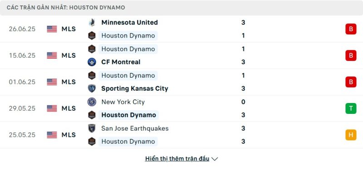Click the red B badge for 15.06.25 match
363x169 pixels.
pos(351,56)
